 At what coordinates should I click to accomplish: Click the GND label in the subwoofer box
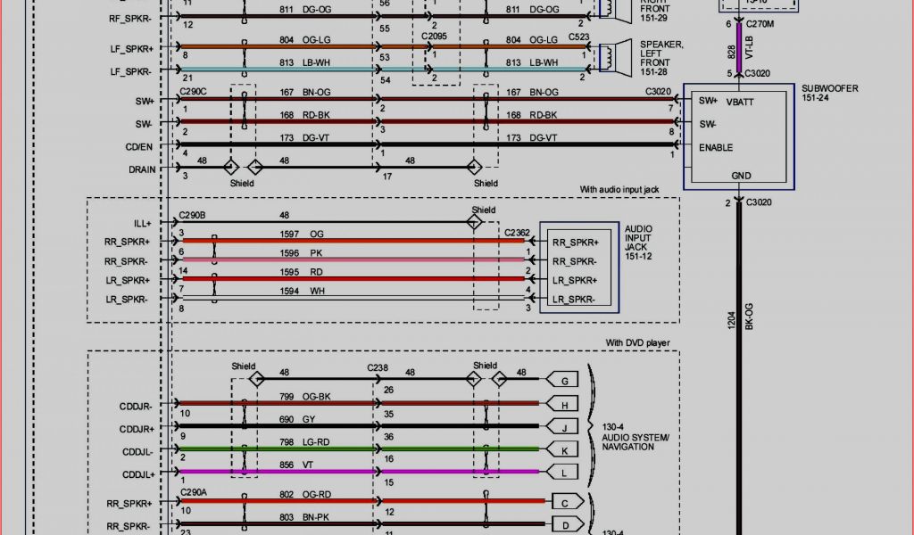740,177
